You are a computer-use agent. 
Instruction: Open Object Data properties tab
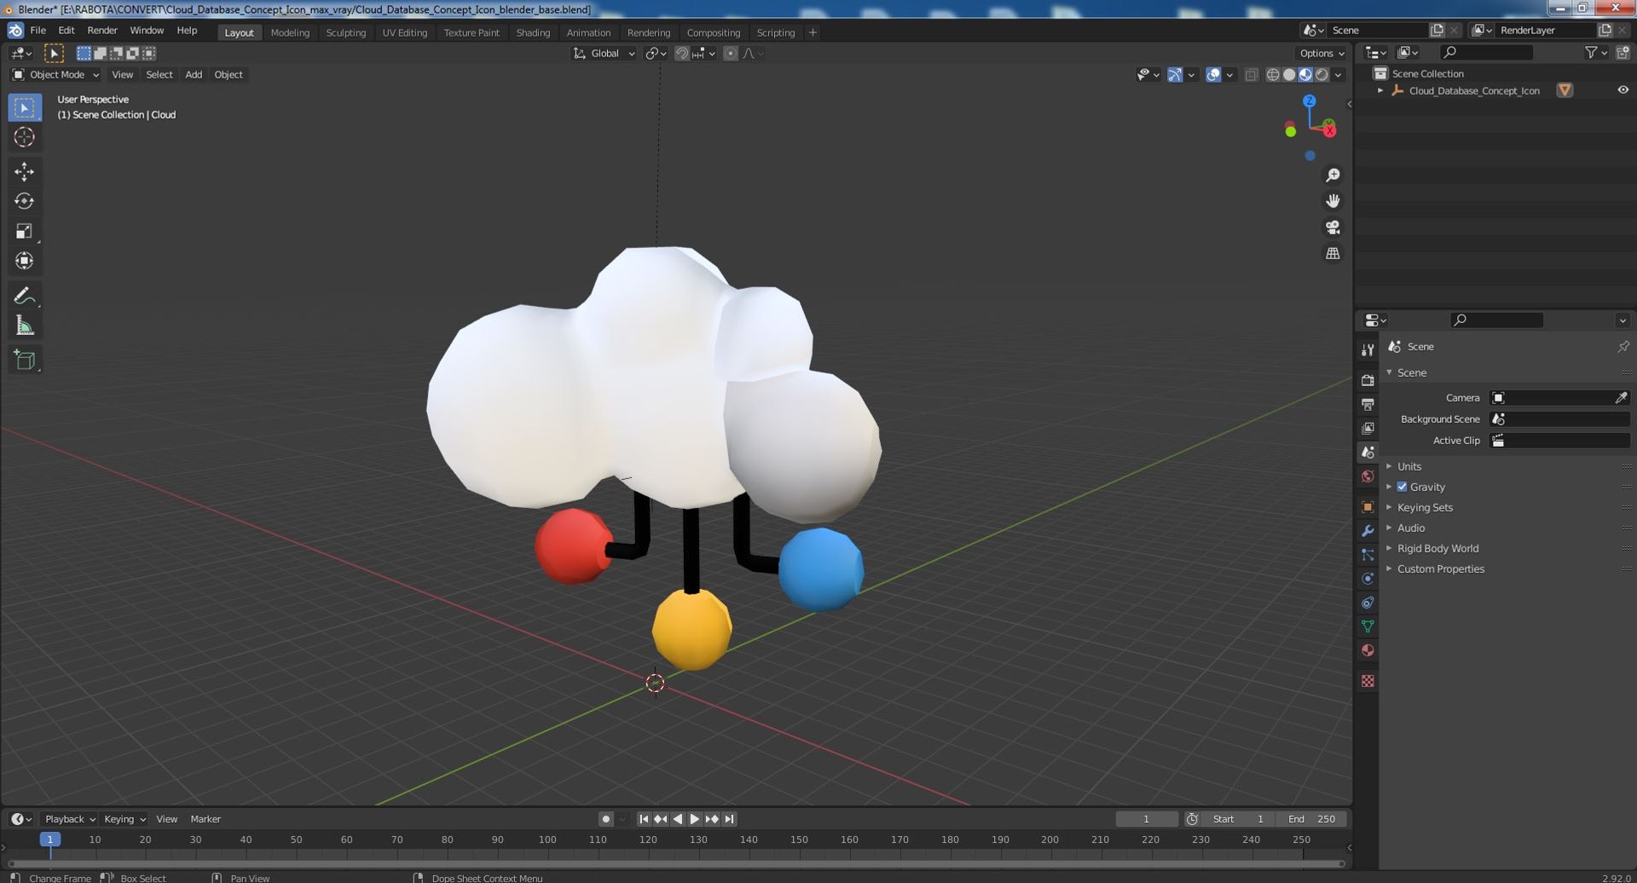click(1368, 626)
